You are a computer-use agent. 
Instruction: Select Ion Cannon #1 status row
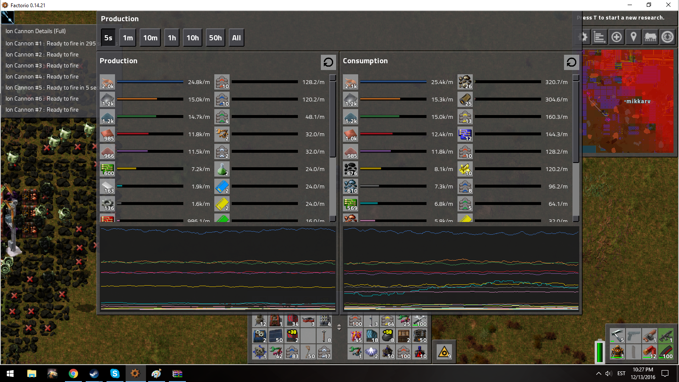pyautogui.click(x=51, y=43)
